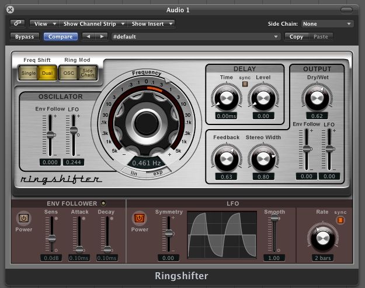
Task: Click the Oscillator Env Follow 0.000 field
Action: click(x=50, y=162)
